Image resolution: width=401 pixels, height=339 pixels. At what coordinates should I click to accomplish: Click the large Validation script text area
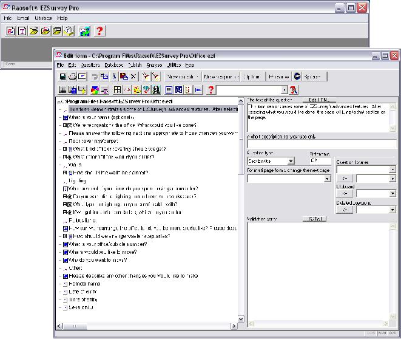pos(318,272)
